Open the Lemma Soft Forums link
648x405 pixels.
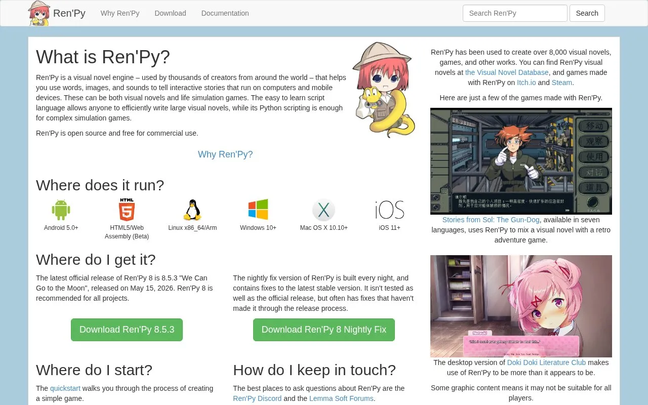click(x=341, y=398)
